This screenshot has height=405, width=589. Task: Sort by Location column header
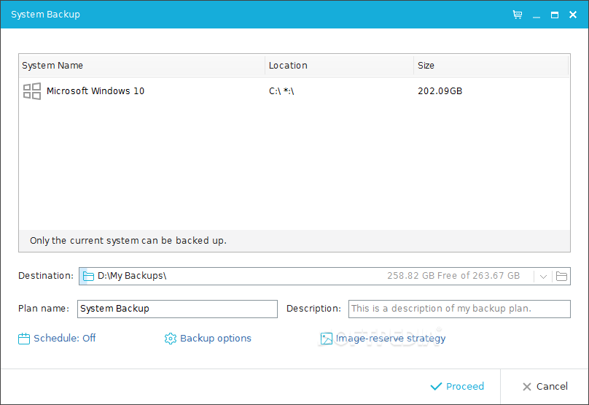340,66
